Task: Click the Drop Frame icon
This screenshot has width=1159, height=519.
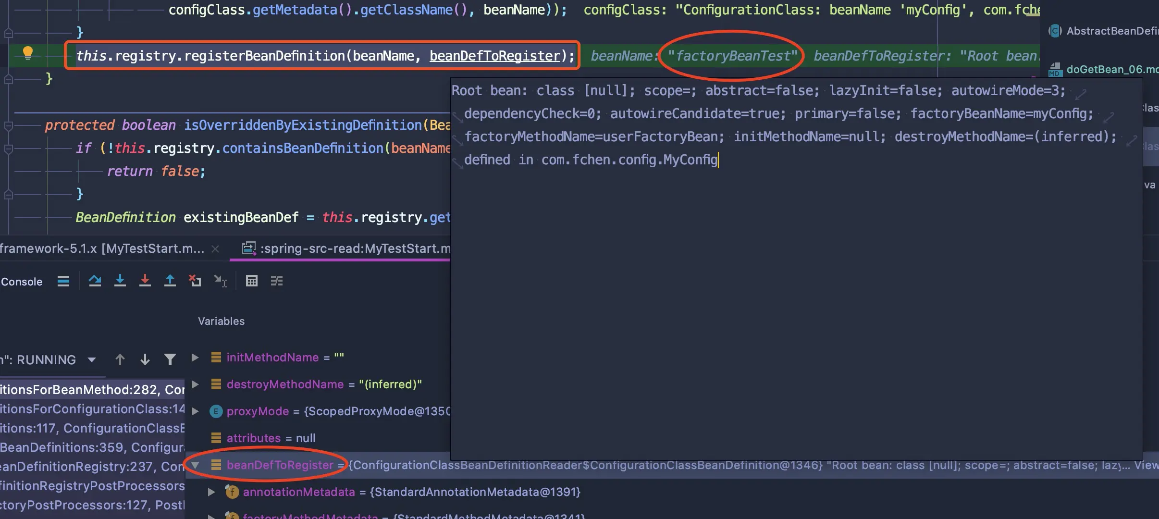Action: (x=195, y=281)
